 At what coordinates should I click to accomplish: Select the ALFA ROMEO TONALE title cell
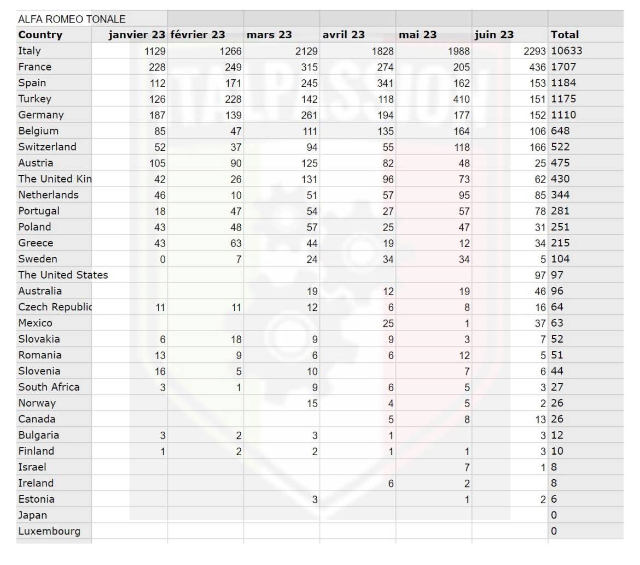(x=92, y=19)
